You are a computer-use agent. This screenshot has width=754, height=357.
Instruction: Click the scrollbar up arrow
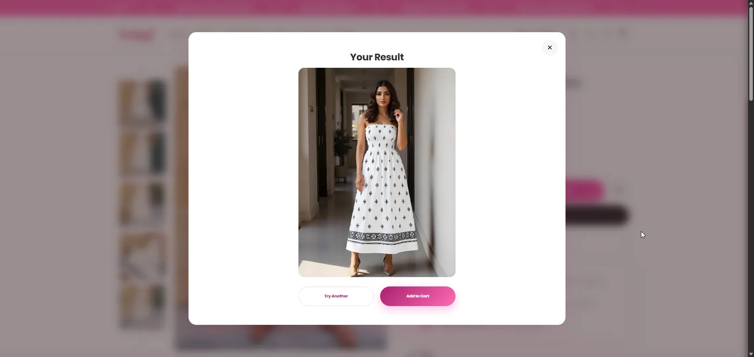(x=751, y=3)
